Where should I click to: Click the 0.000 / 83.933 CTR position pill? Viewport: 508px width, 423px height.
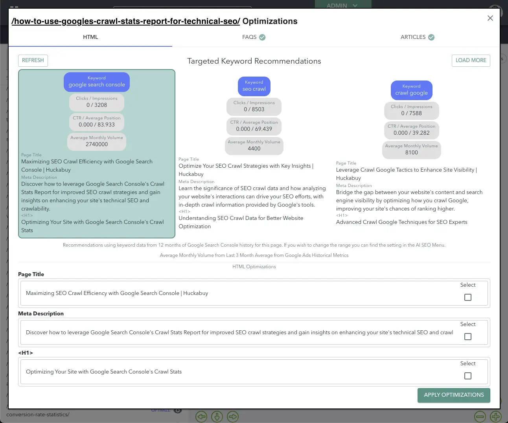pos(97,121)
